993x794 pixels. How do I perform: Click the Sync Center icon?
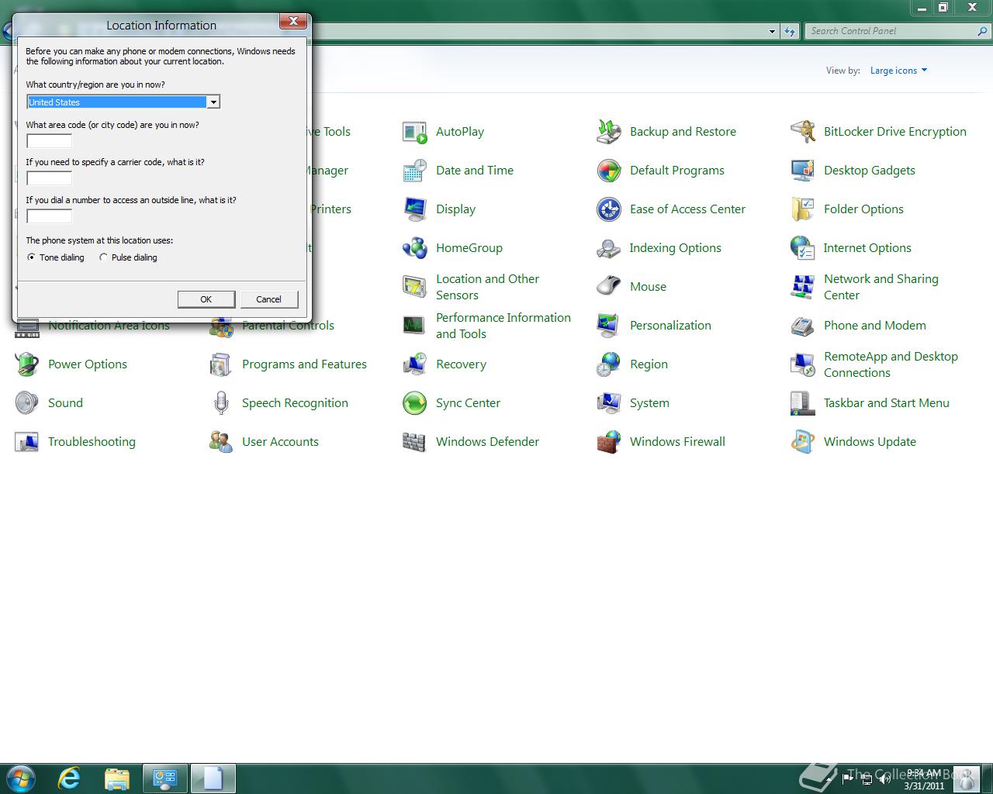tap(415, 403)
